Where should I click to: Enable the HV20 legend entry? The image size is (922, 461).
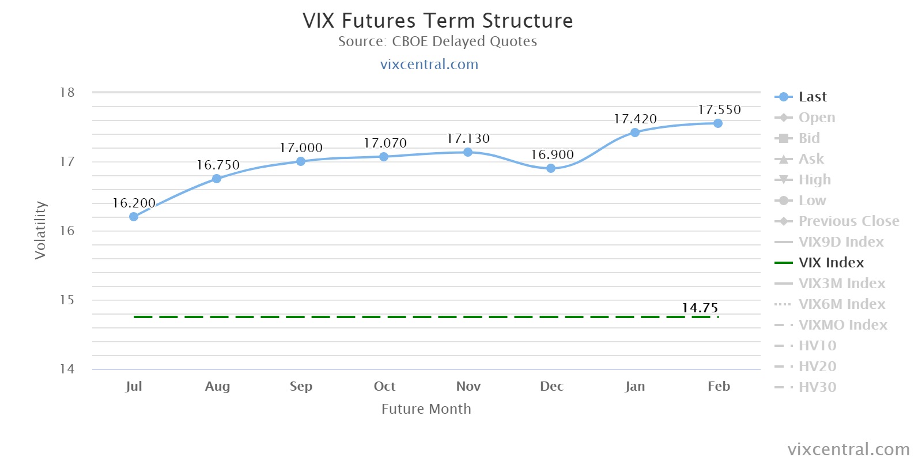817,366
